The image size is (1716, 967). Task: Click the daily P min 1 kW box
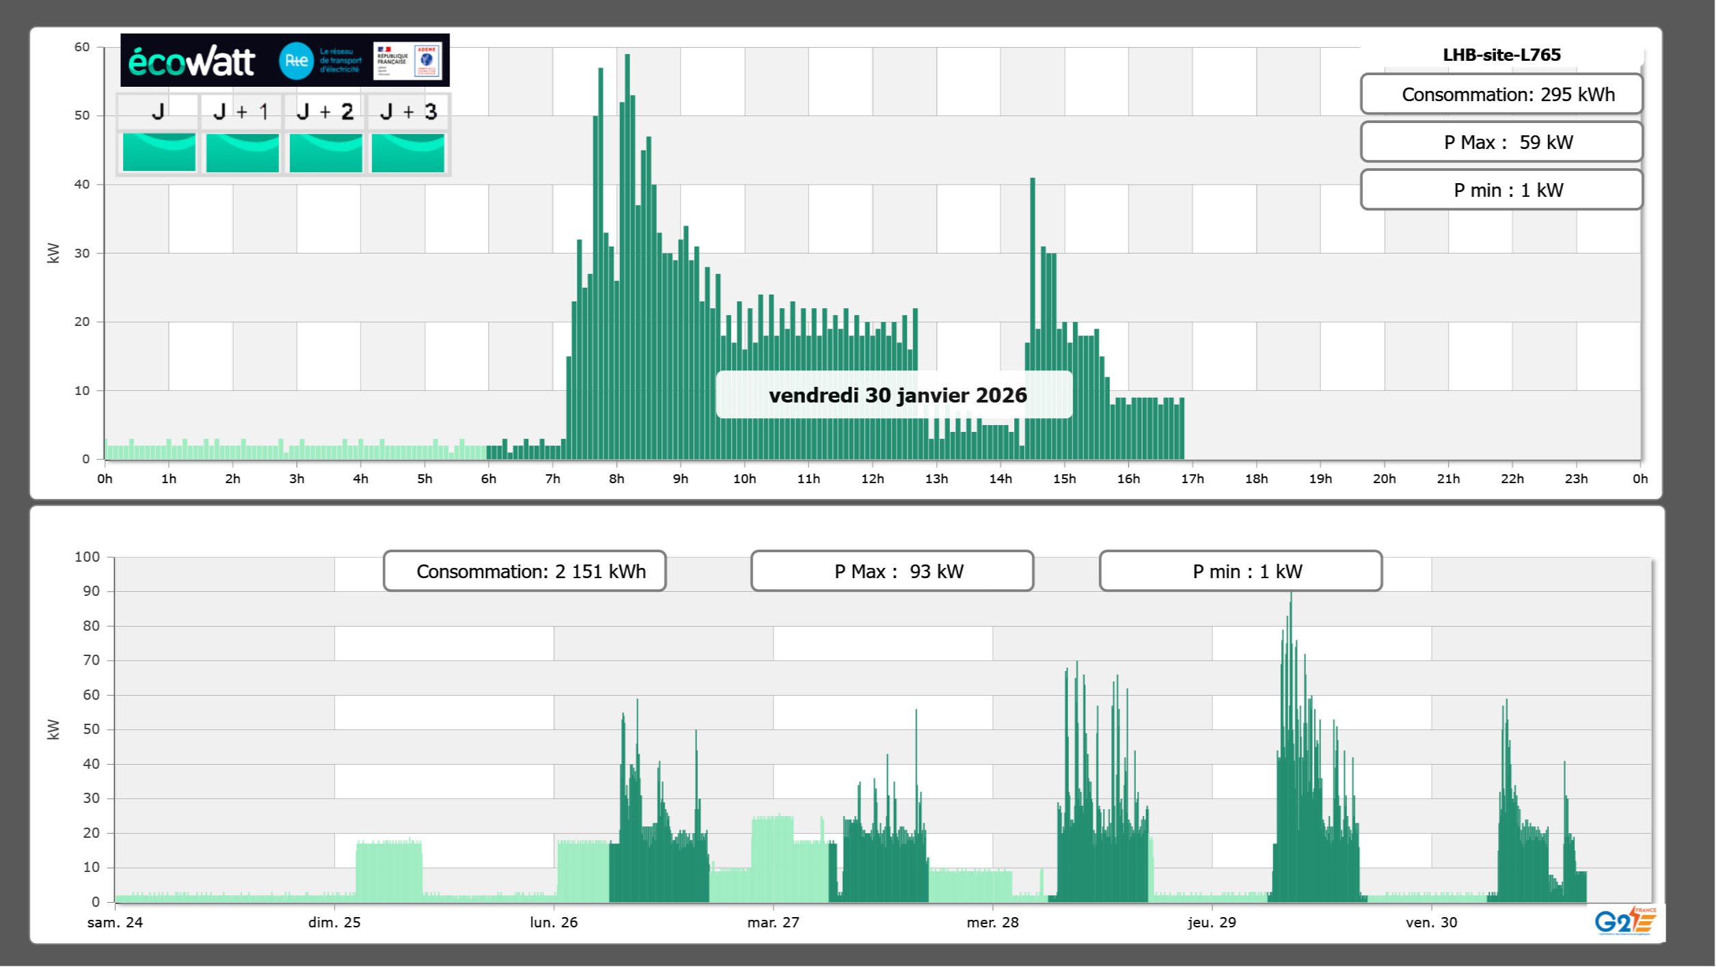(x=1501, y=190)
